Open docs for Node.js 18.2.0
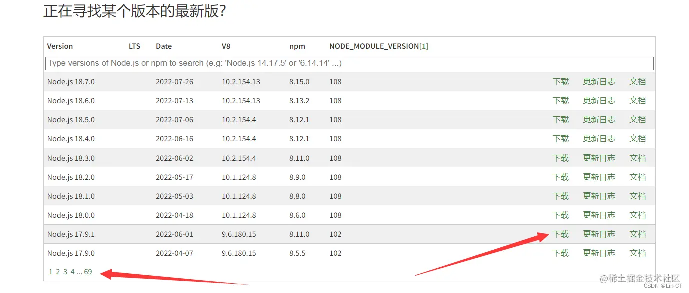Image resolution: width=689 pixels, height=293 pixels. (638, 177)
